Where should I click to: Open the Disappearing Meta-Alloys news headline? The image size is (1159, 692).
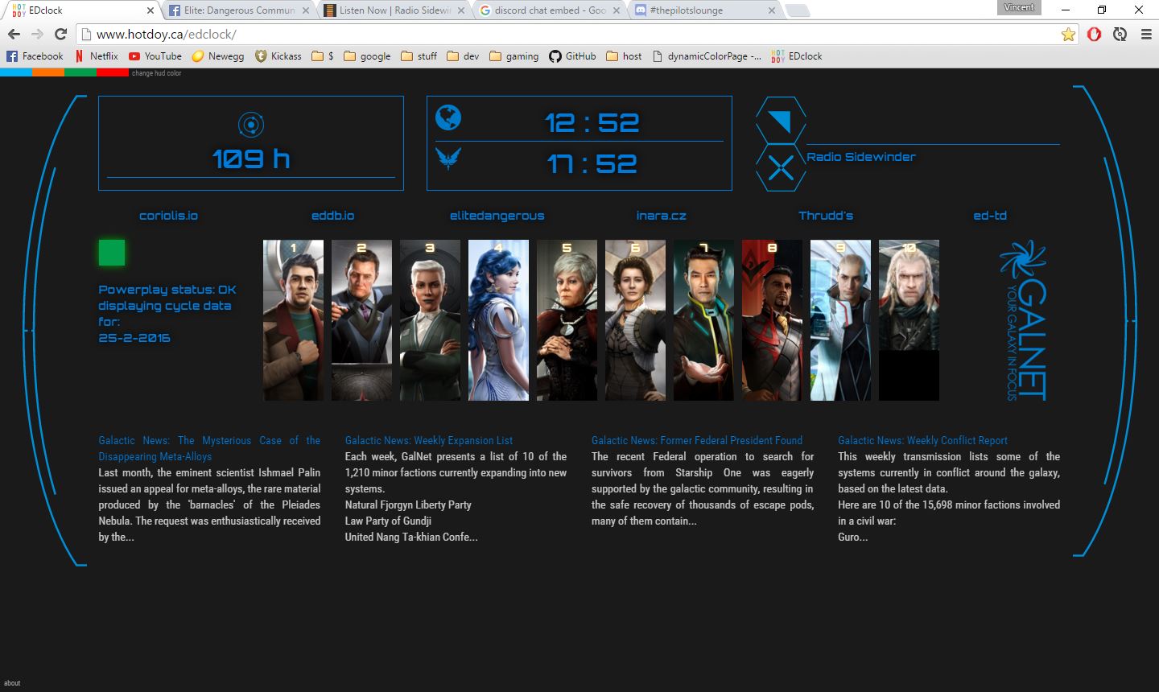(209, 448)
